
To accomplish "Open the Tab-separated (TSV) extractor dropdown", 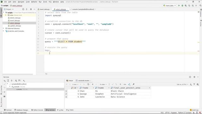I will point(182,85).
